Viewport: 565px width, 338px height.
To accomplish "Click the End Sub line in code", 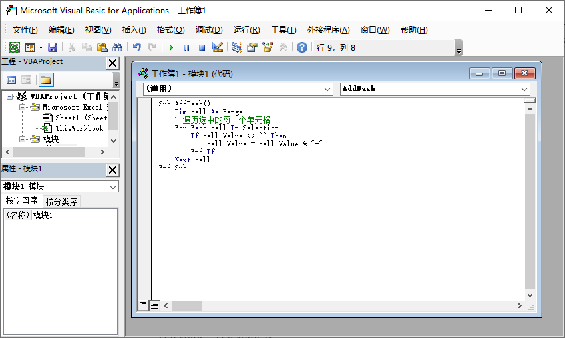I will click(172, 168).
